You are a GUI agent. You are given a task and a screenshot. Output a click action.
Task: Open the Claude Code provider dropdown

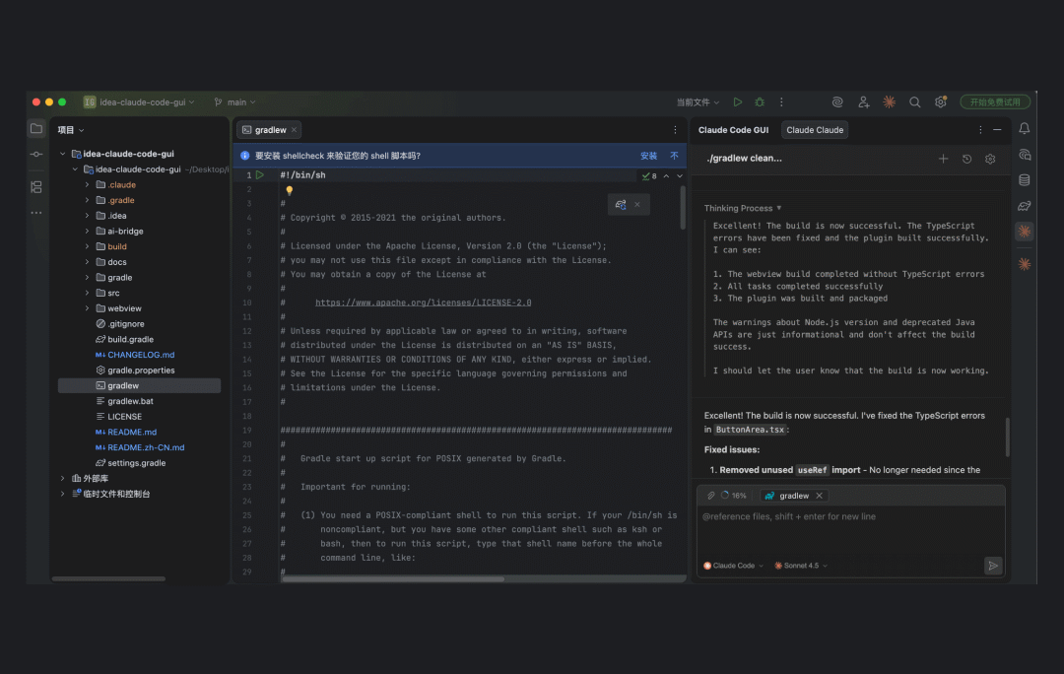coord(734,566)
